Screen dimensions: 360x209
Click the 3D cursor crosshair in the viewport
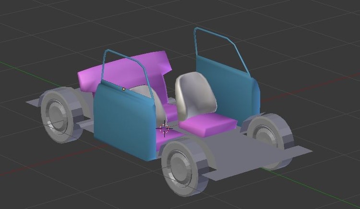(x=164, y=128)
